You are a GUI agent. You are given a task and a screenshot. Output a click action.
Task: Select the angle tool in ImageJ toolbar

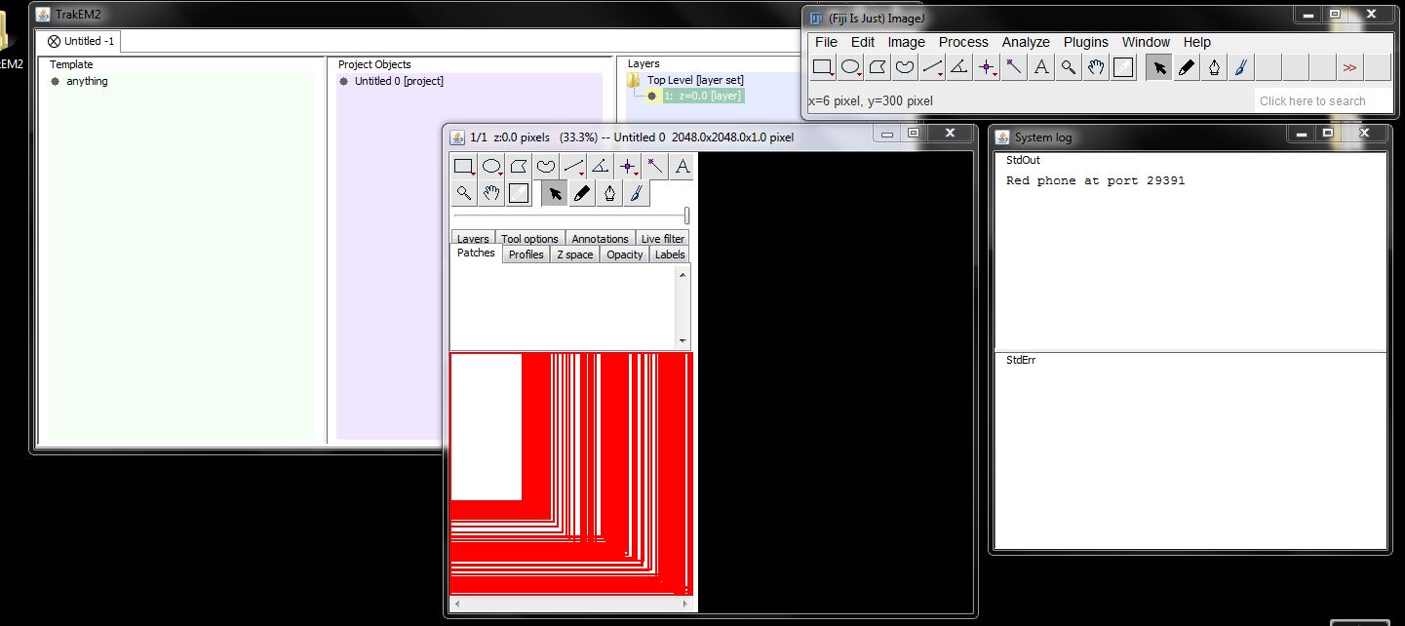pos(958,67)
